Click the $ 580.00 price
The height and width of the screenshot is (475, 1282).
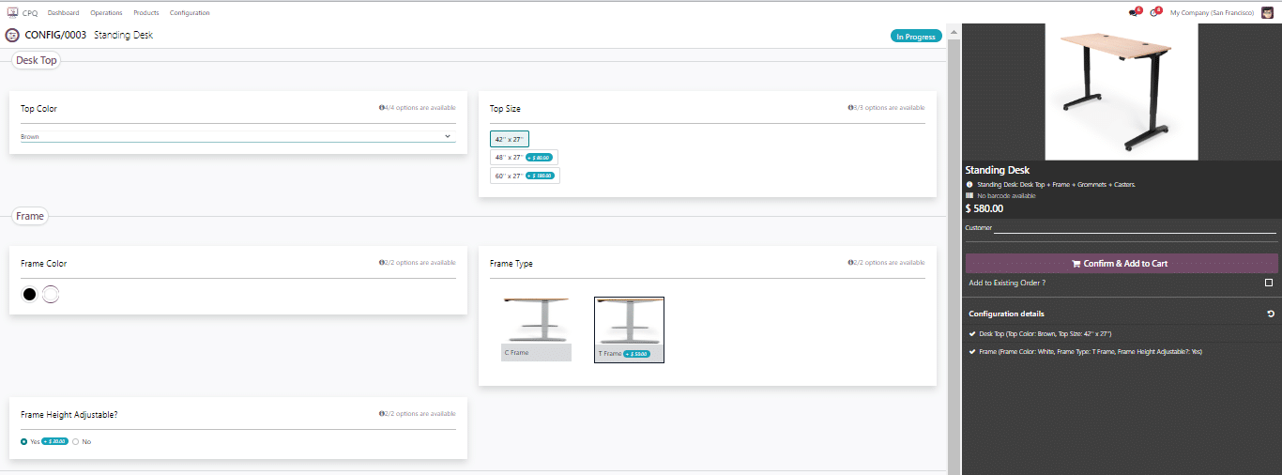984,208
